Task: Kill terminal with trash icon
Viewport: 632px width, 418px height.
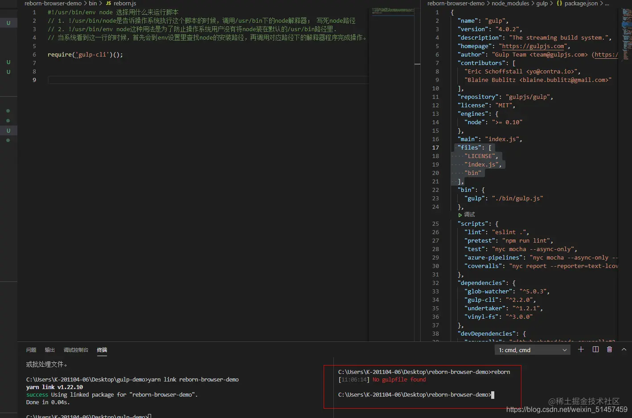Action: (610, 349)
